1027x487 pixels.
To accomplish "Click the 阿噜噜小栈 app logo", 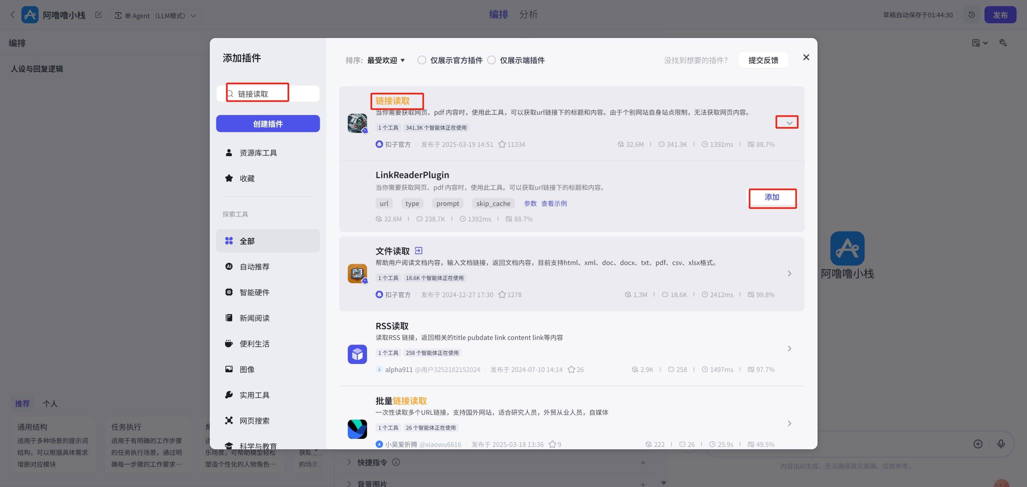I will pos(30,14).
